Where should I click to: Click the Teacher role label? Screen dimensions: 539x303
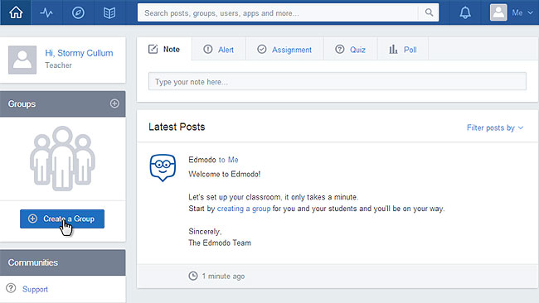coord(58,65)
